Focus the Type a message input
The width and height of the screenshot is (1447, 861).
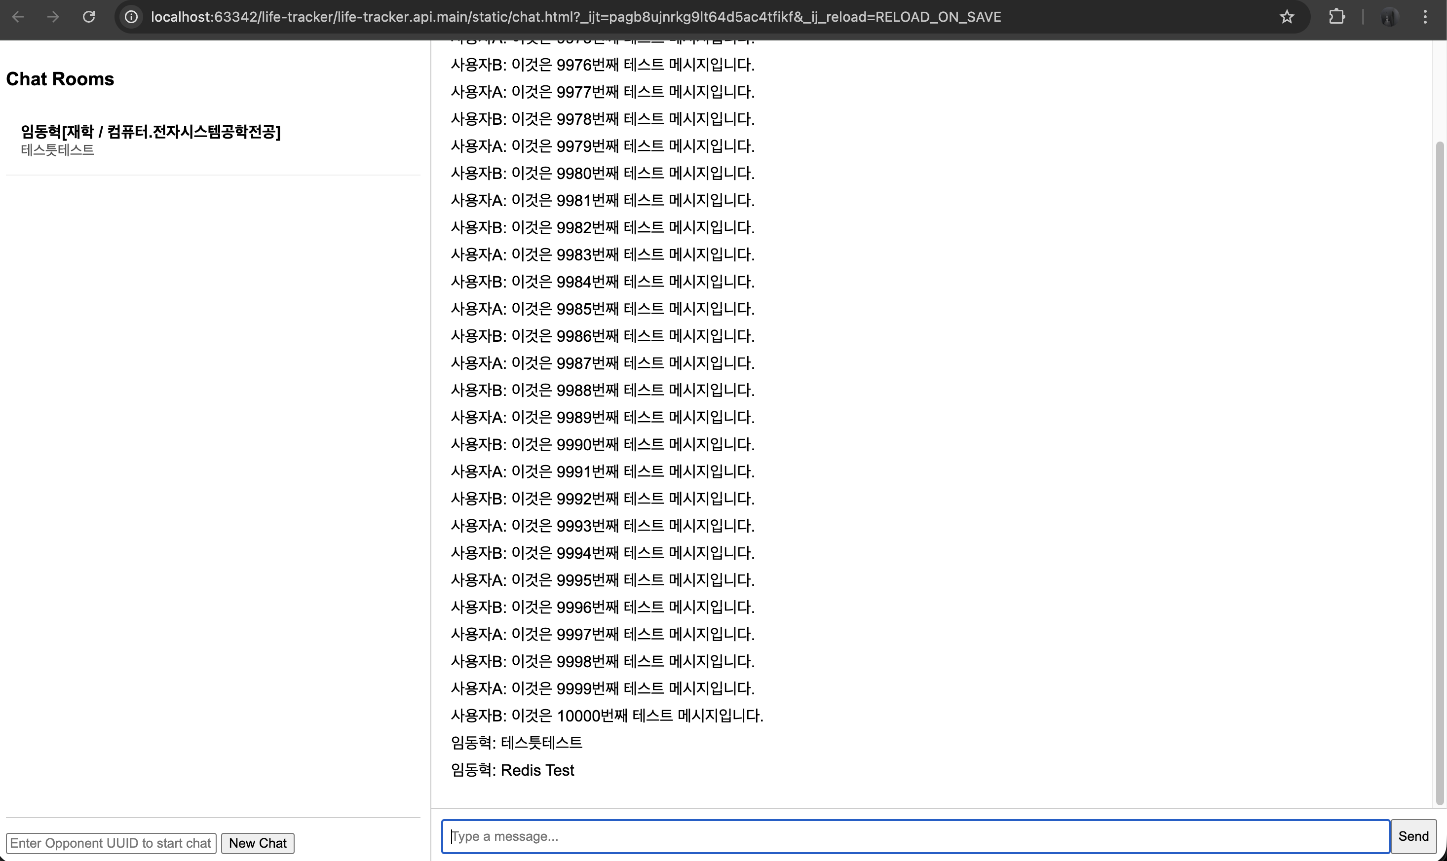(x=915, y=836)
